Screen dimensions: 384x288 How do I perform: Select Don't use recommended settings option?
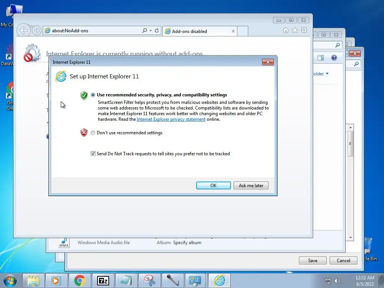point(93,133)
